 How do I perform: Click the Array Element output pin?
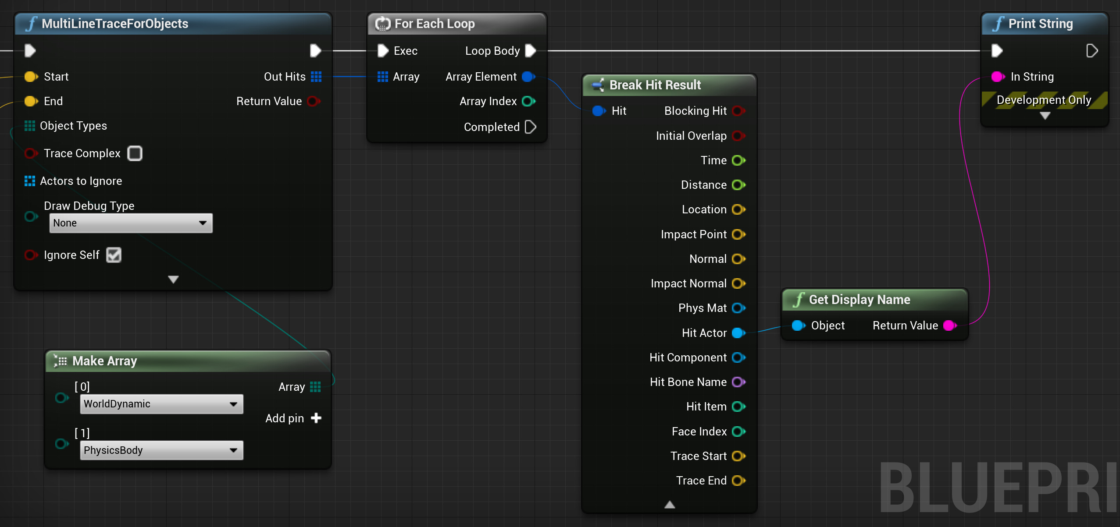(528, 77)
